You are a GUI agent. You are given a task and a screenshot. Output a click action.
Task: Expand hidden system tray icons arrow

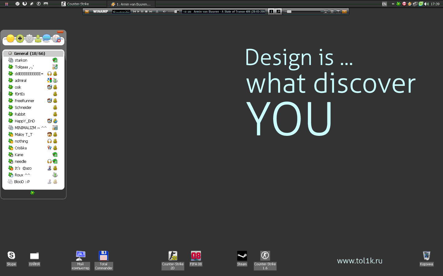393,4
